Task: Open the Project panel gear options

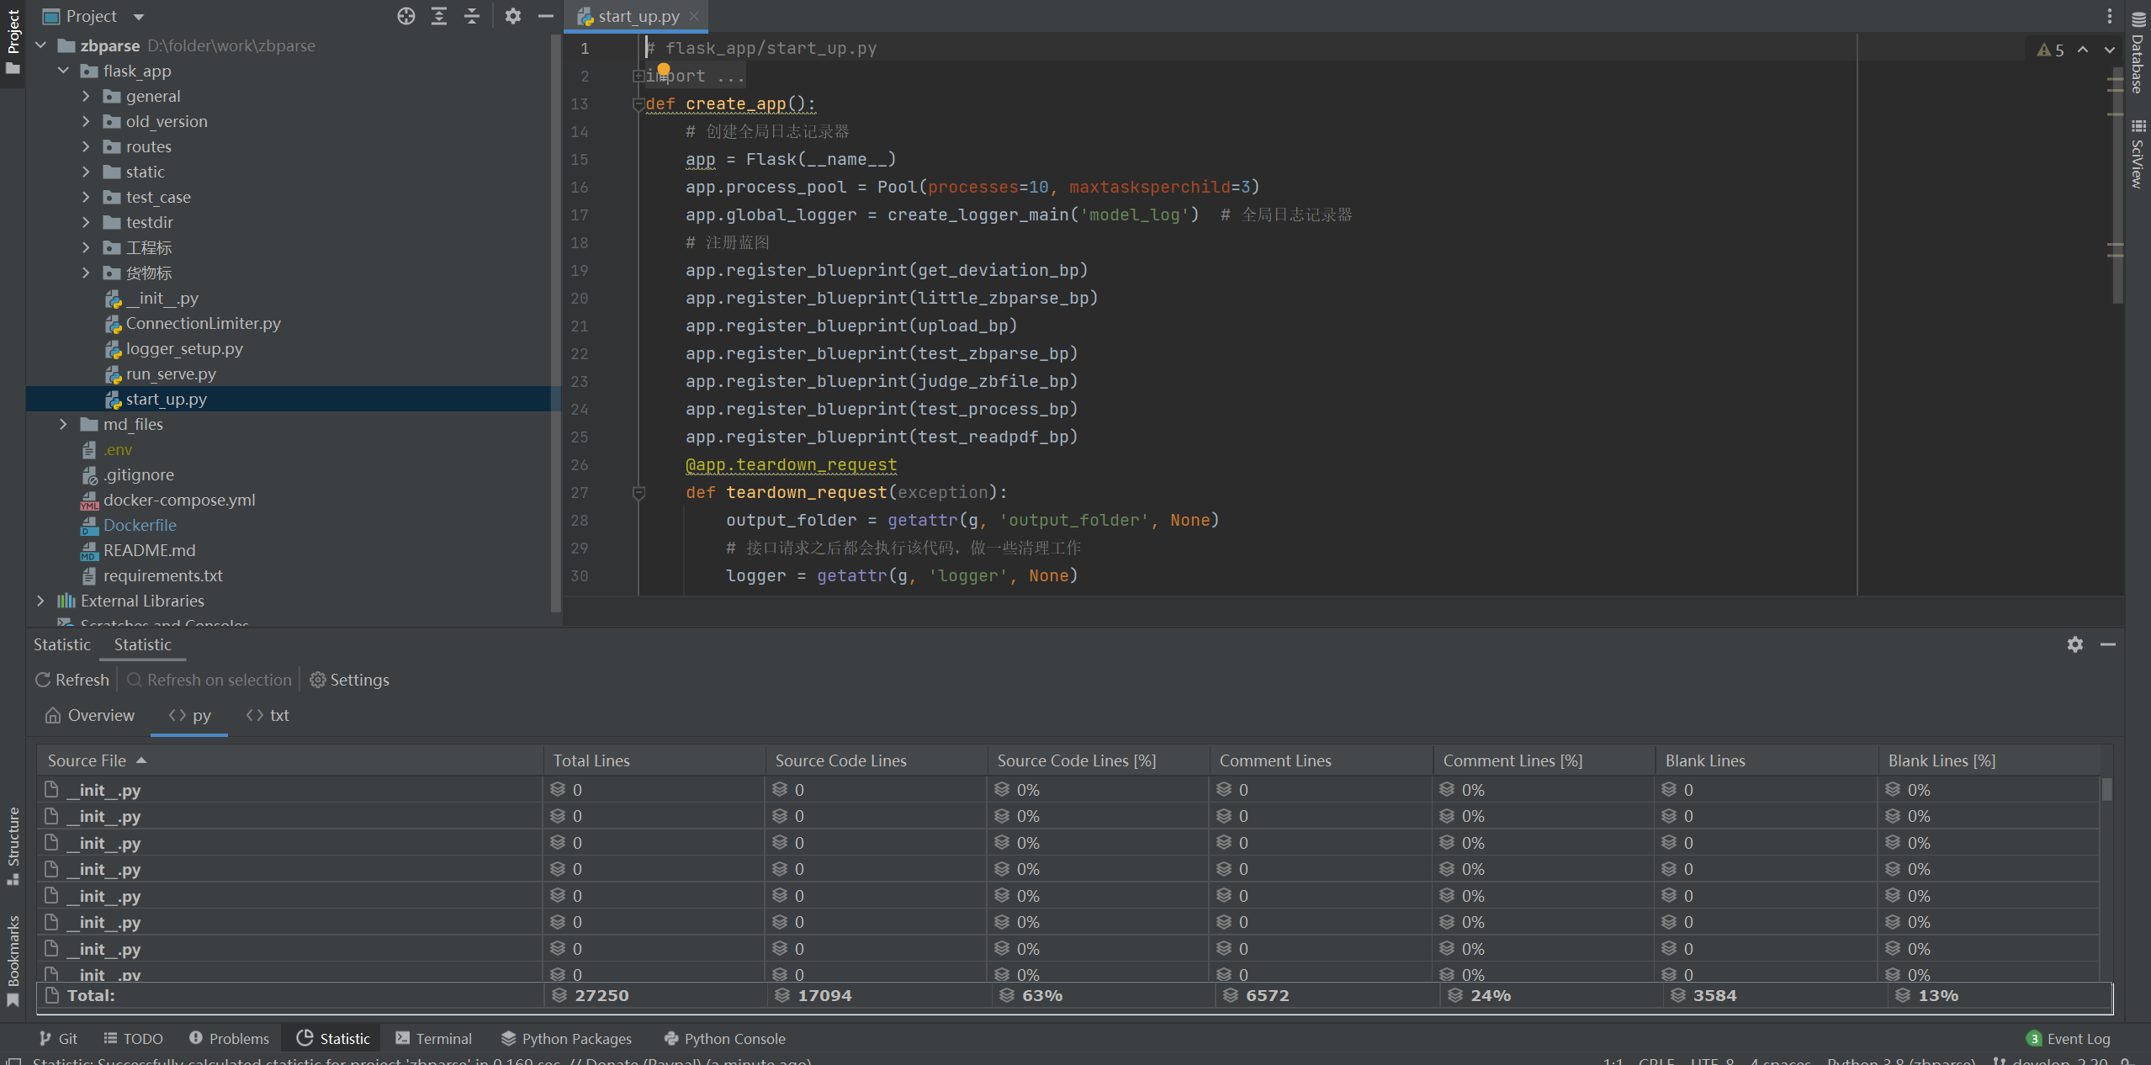Action: click(x=512, y=16)
